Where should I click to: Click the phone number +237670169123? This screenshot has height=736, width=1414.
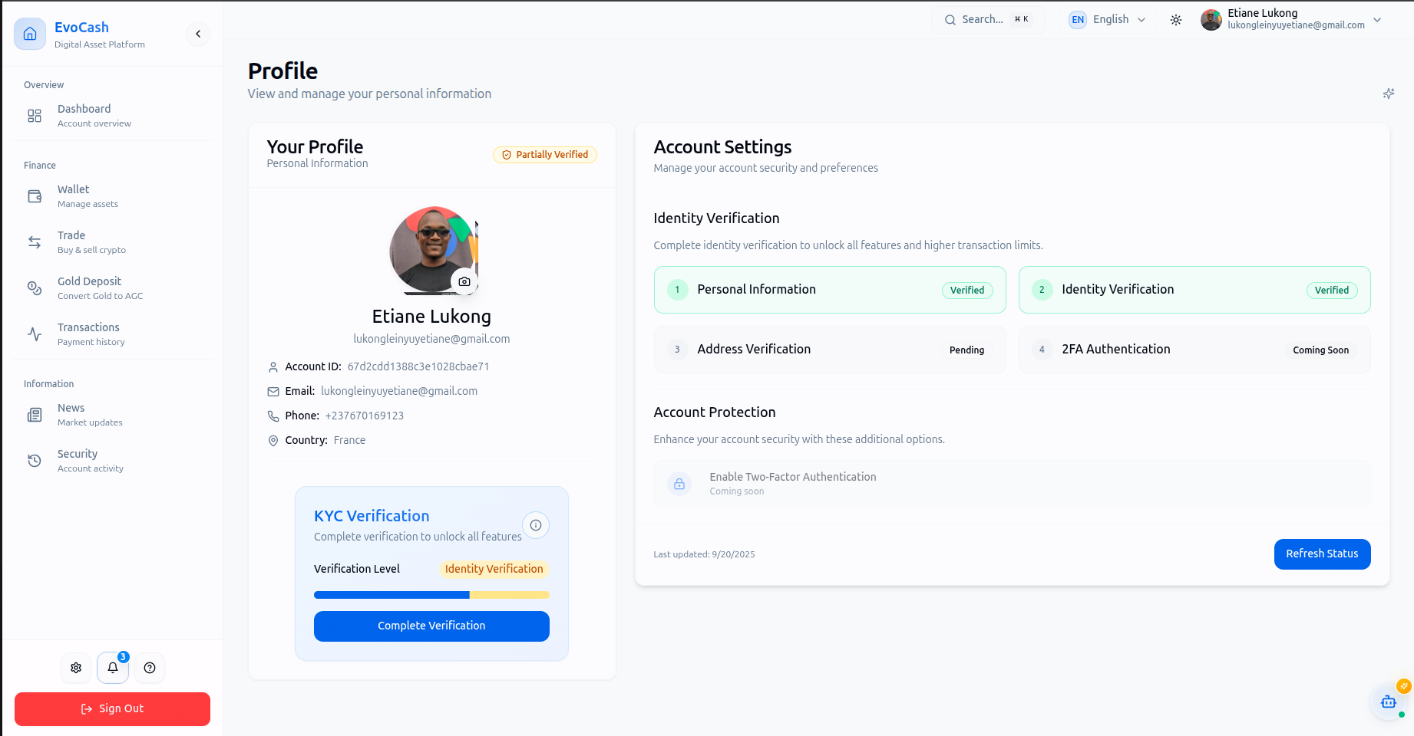point(365,416)
